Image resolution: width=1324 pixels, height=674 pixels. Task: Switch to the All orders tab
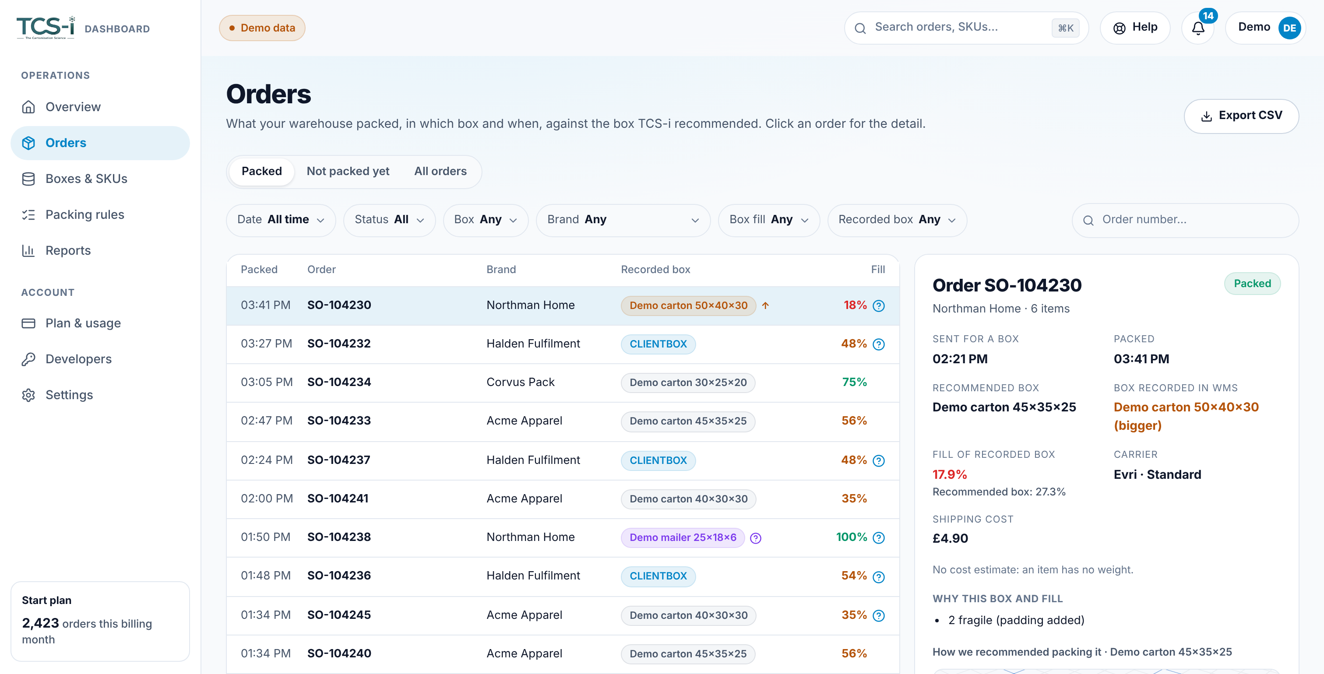pyautogui.click(x=440, y=171)
